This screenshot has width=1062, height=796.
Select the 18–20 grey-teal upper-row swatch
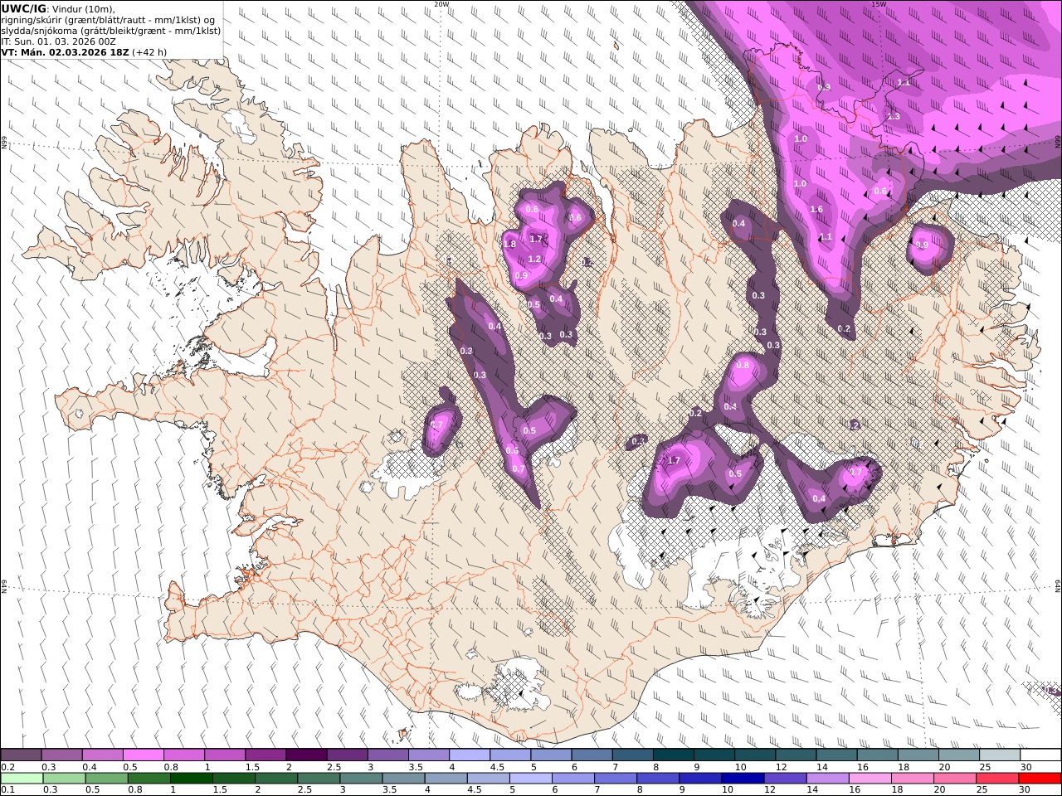point(918,755)
